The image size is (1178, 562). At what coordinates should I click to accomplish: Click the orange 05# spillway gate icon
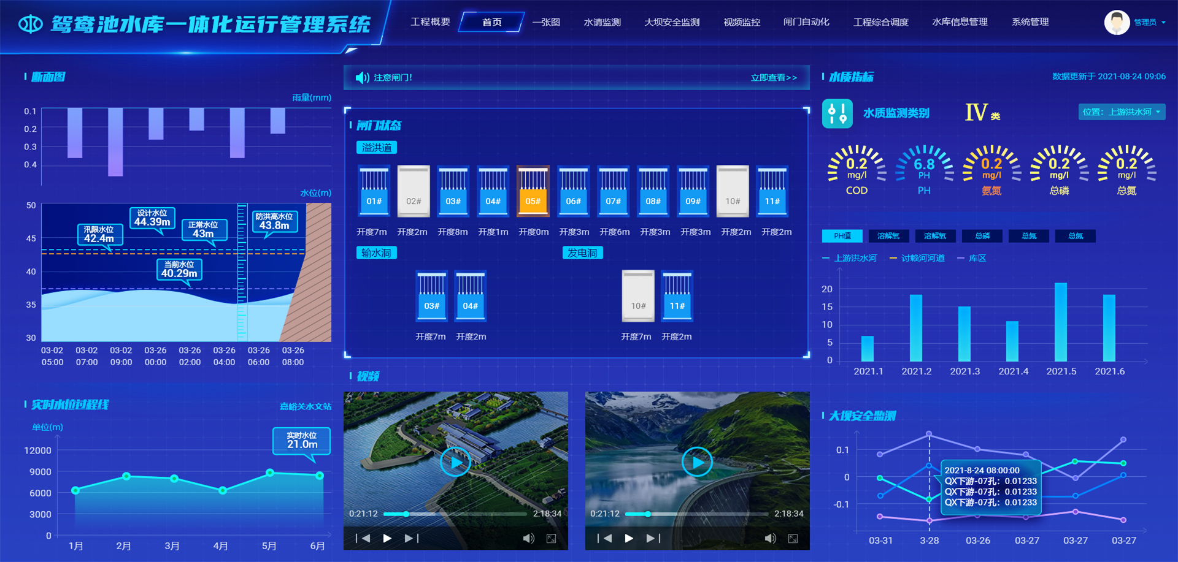point(533,191)
